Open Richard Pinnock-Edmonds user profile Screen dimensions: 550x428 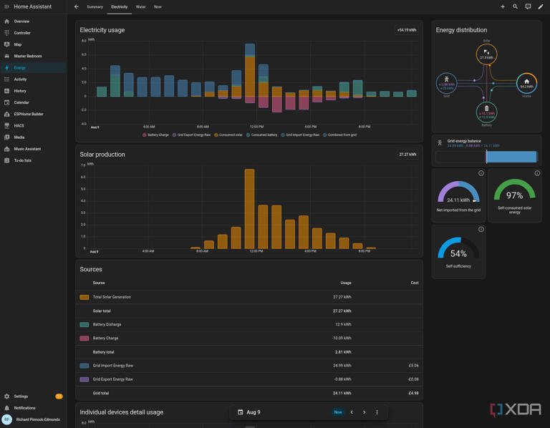34,419
